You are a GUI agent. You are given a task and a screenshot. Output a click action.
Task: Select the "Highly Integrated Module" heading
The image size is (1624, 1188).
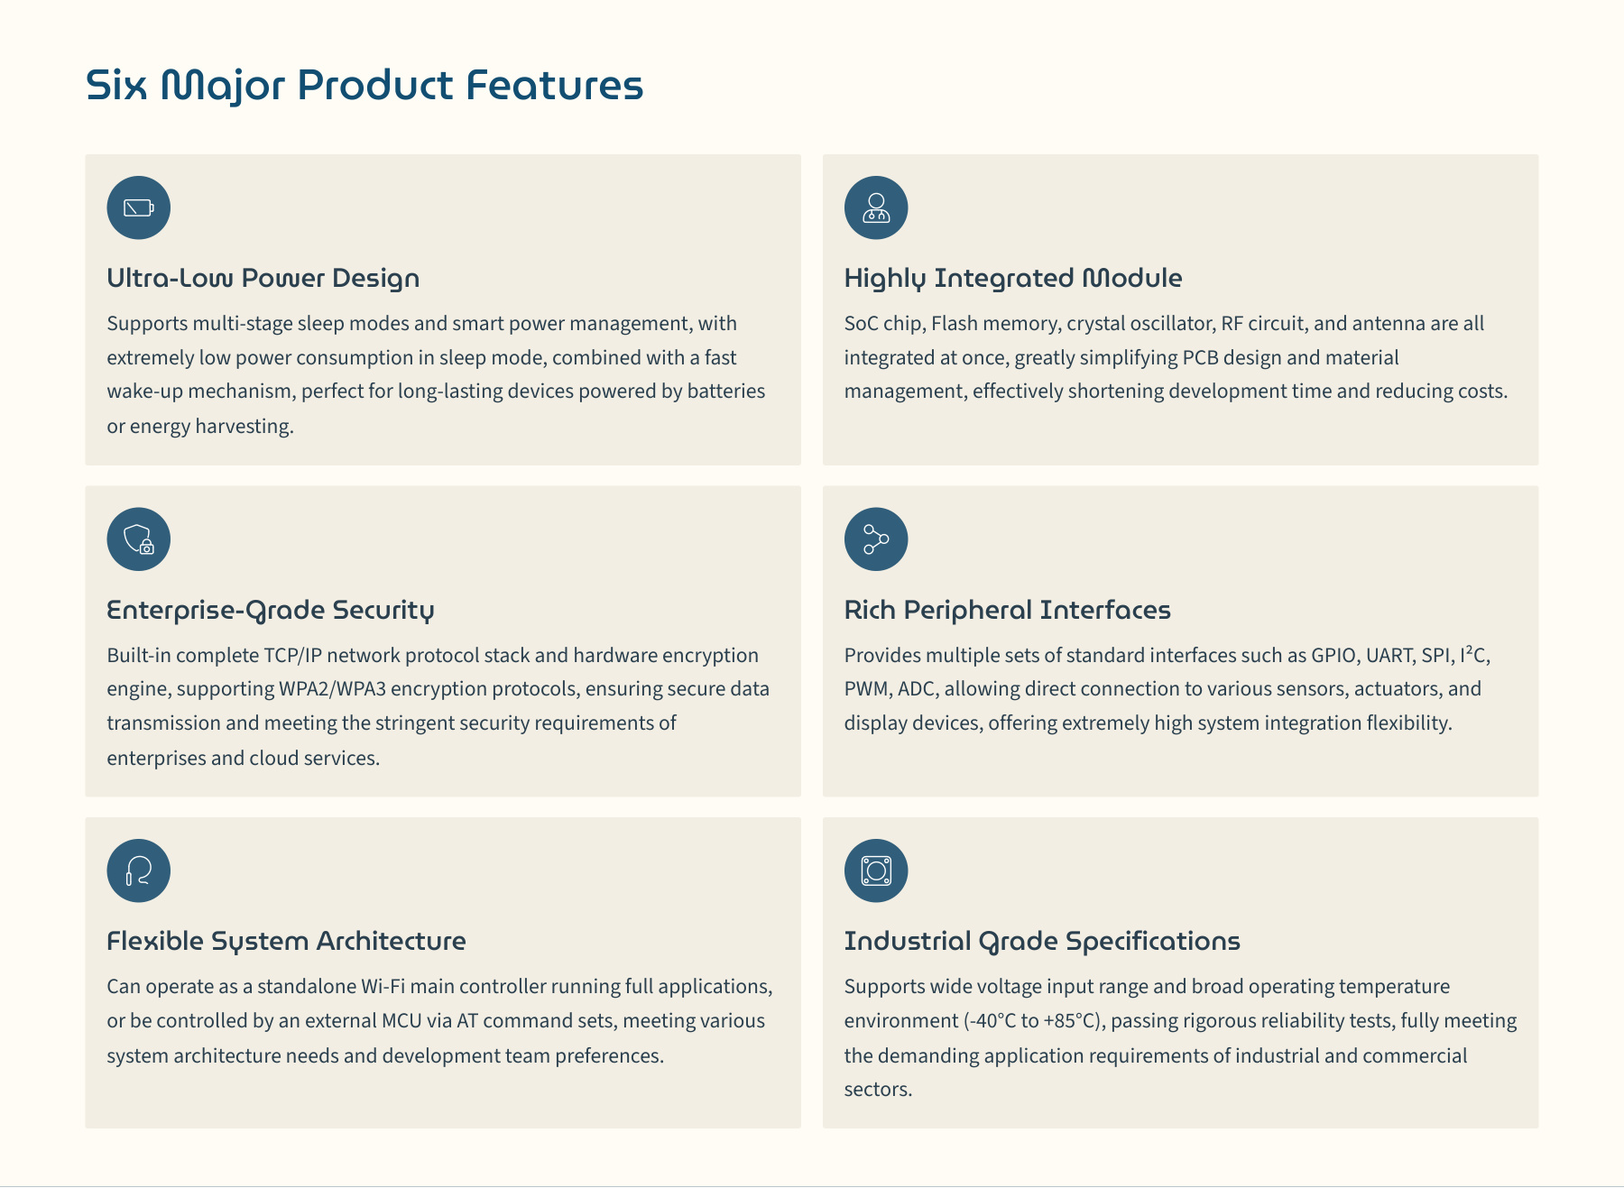(1012, 278)
